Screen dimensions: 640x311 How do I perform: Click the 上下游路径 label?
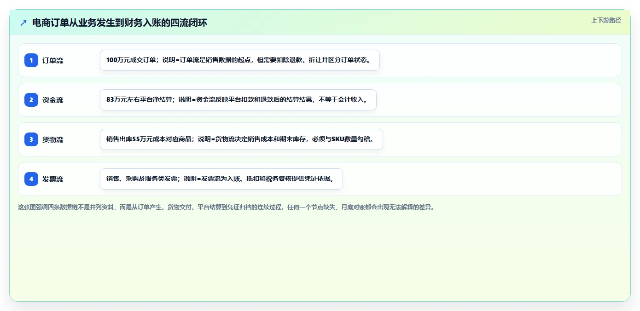tap(606, 20)
